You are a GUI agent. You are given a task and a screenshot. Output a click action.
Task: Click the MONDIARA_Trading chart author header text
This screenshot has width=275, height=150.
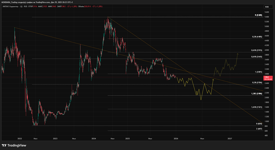click(37, 2)
